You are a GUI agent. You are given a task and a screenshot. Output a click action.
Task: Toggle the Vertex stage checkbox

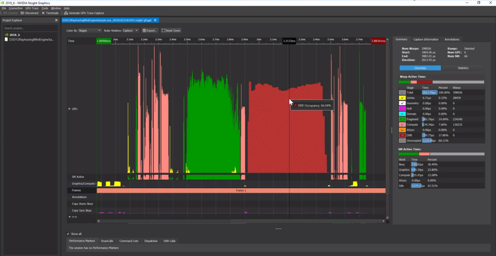(x=402, y=98)
